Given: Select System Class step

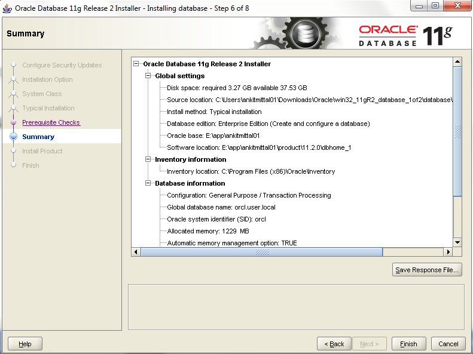Looking at the screenshot, I should coord(42,94).
